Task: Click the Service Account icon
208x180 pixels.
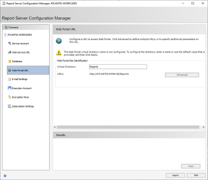Action: [x=9, y=43]
